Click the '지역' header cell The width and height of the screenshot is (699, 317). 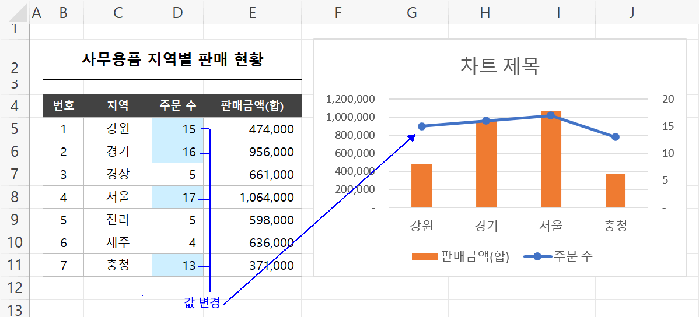118,106
